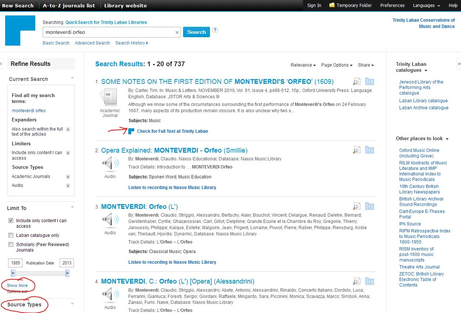This screenshot has height=313, width=461.
Task: Collapse the right panel with the » arrow
Action: (459, 64)
